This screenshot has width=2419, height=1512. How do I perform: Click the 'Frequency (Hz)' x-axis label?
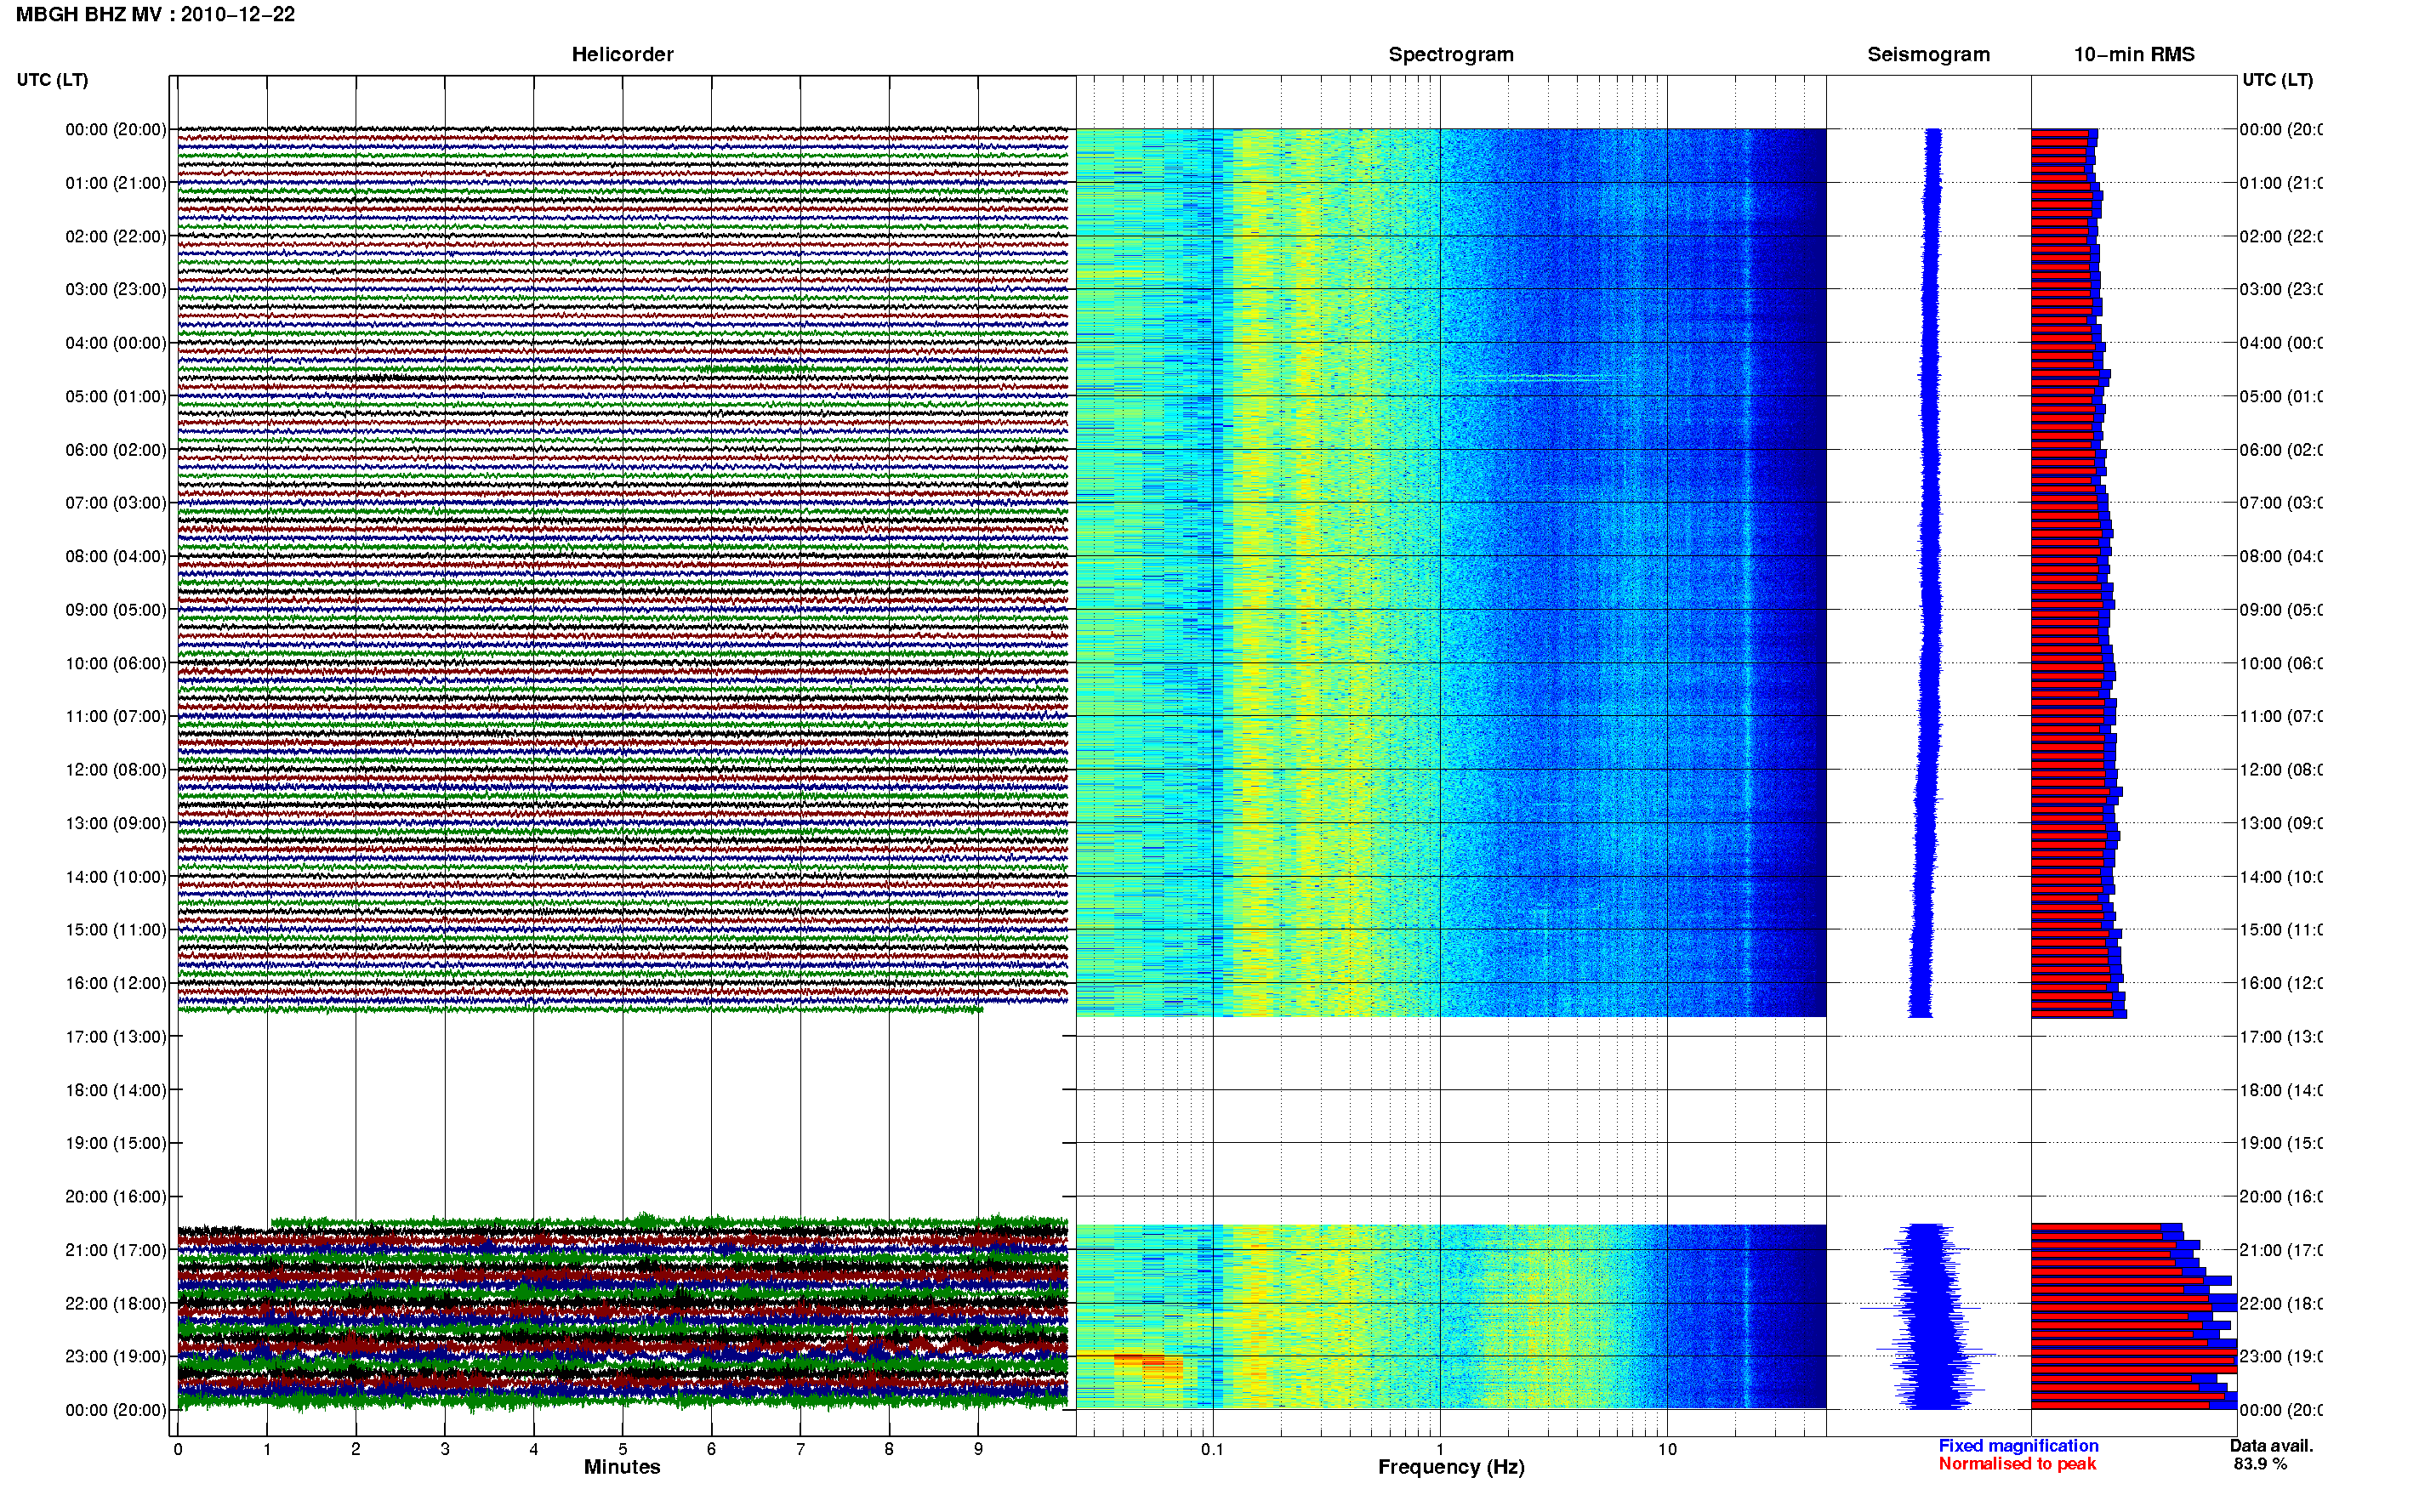point(1451,1467)
